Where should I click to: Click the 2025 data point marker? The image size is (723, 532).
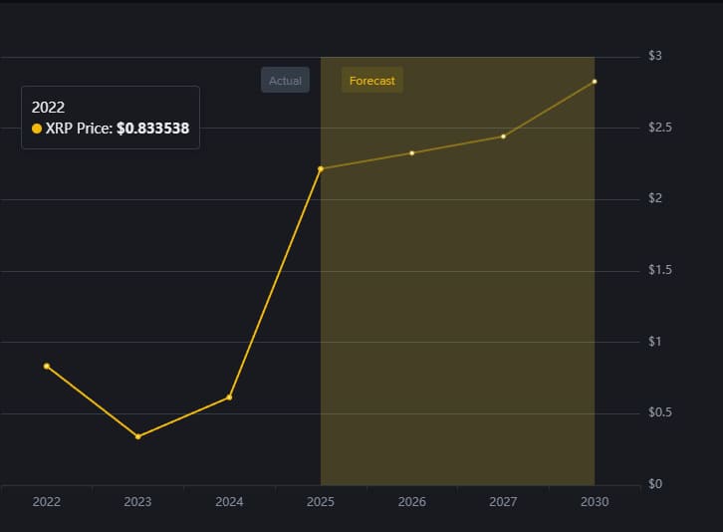click(x=321, y=169)
